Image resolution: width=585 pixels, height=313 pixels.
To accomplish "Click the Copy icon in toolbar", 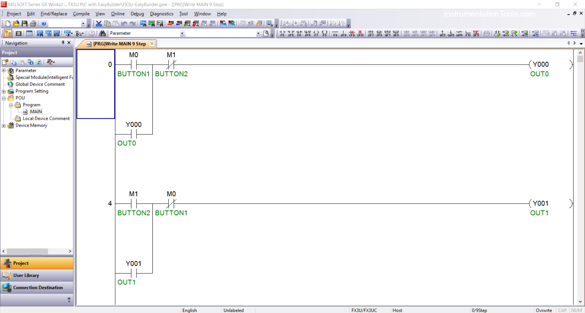I will 107,23.
